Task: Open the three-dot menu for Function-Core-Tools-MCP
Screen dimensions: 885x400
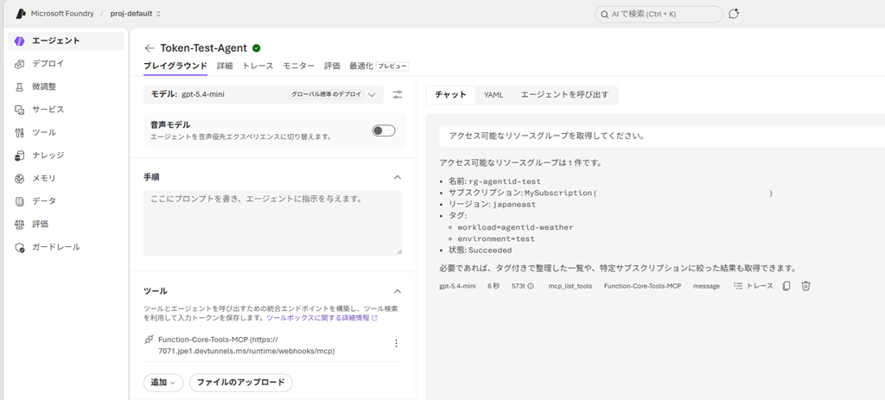Action: click(396, 344)
